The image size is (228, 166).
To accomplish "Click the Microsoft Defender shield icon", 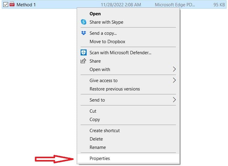I will [x=84, y=52].
